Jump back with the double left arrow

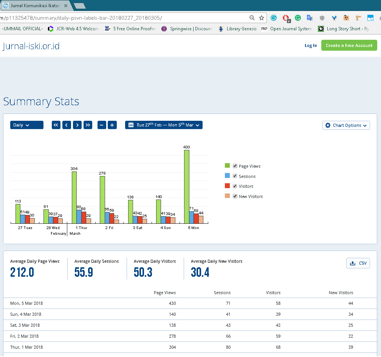(x=56, y=125)
